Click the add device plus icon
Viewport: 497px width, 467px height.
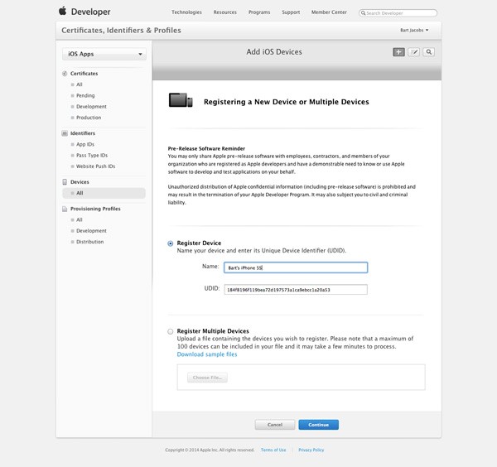(x=398, y=52)
